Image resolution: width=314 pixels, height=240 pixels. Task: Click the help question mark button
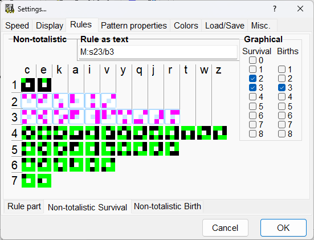(x=275, y=9)
